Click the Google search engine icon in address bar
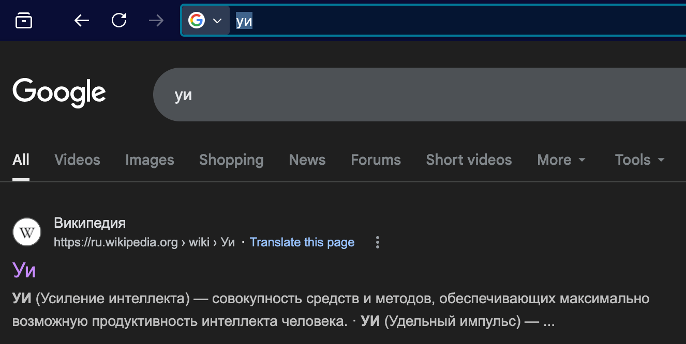The width and height of the screenshot is (686, 344). click(197, 20)
